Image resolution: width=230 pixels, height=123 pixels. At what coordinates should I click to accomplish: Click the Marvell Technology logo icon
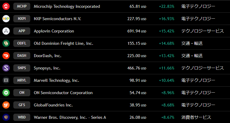6,80
